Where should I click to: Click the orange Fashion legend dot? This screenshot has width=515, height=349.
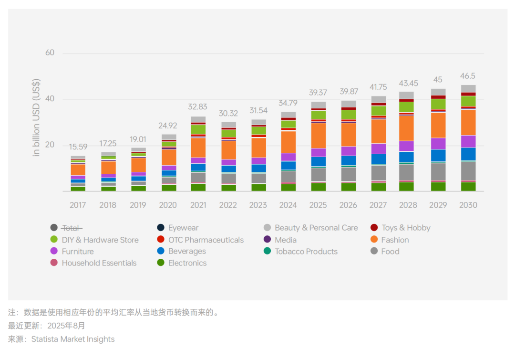pos(374,239)
